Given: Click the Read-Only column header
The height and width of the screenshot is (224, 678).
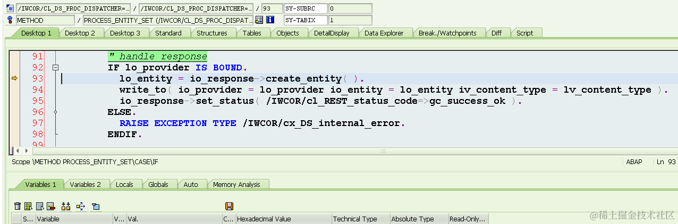Looking at the screenshot, I should click(x=468, y=219).
